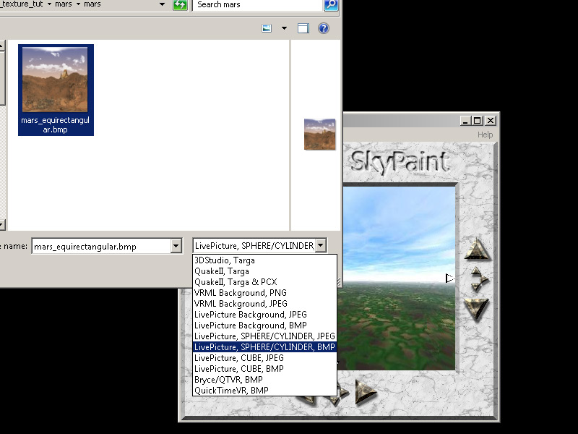Viewport: 578px width, 434px height.
Task: Choose Bryce/QTVR, BMP option
Action: click(264, 379)
